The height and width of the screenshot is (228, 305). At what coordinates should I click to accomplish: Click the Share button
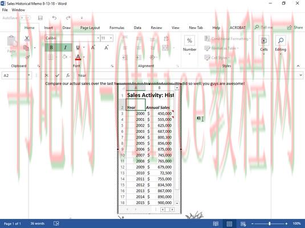(x=295, y=27)
